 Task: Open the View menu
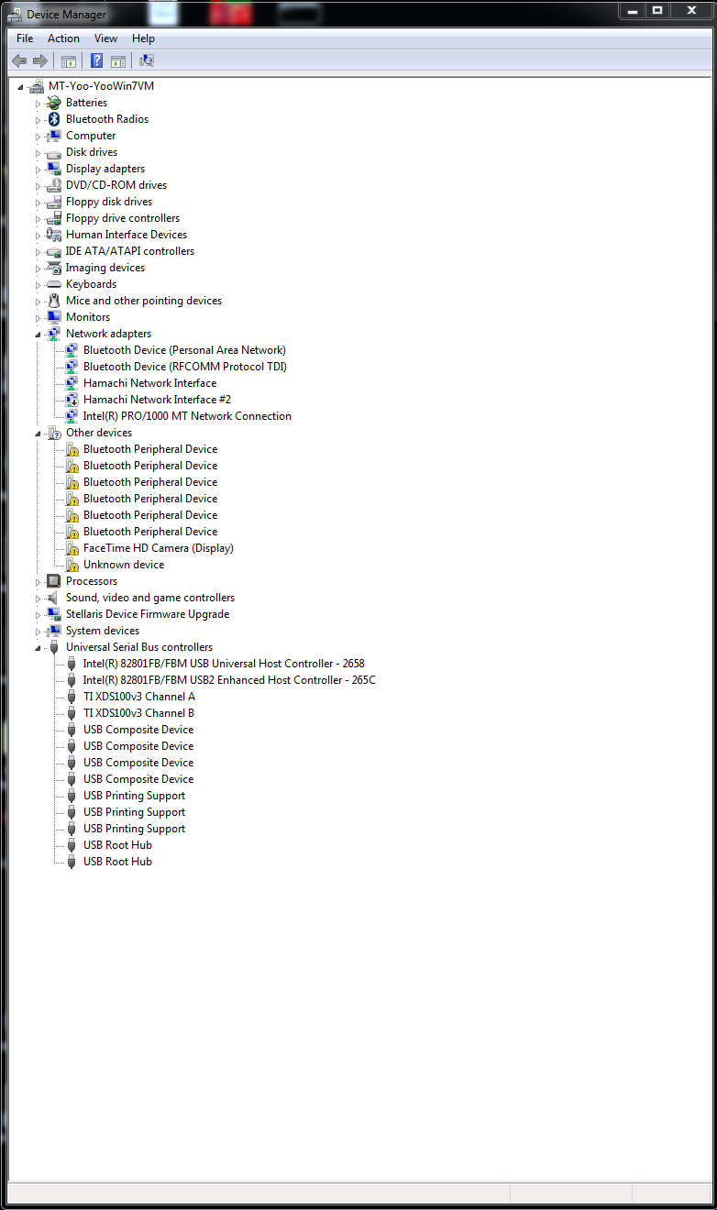click(105, 38)
